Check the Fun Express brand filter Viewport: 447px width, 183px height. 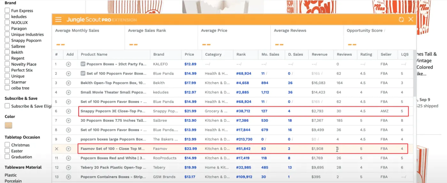tap(7, 11)
